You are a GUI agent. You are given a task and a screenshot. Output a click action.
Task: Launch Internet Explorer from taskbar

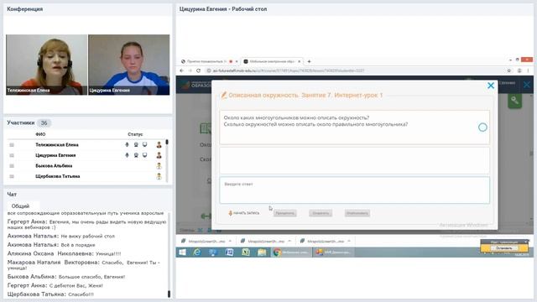(x=197, y=253)
